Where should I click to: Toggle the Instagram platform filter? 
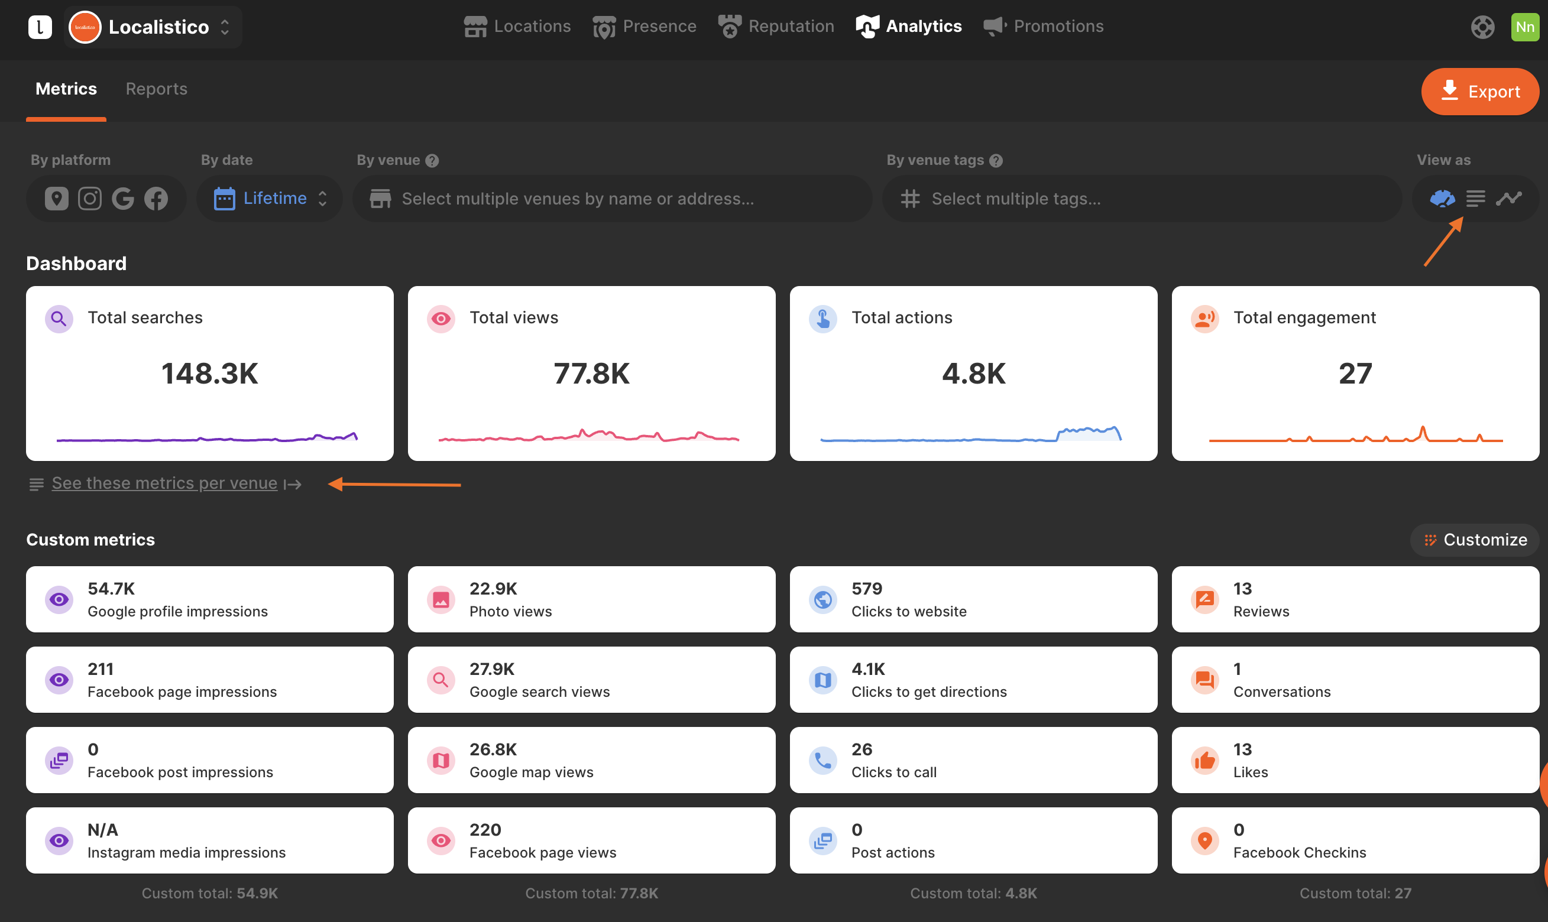[89, 198]
